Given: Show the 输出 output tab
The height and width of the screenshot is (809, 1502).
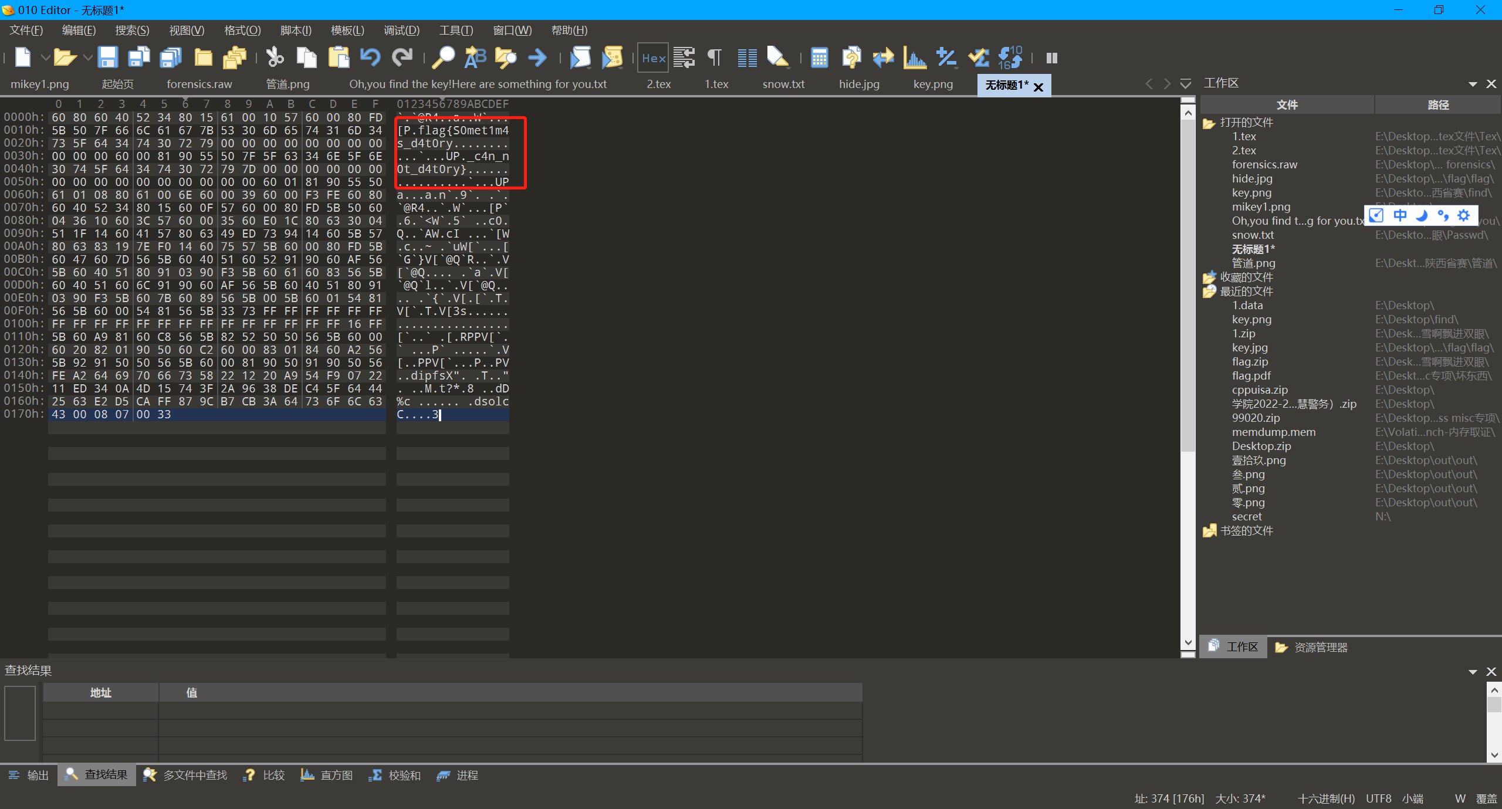Looking at the screenshot, I should tap(28, 775).
